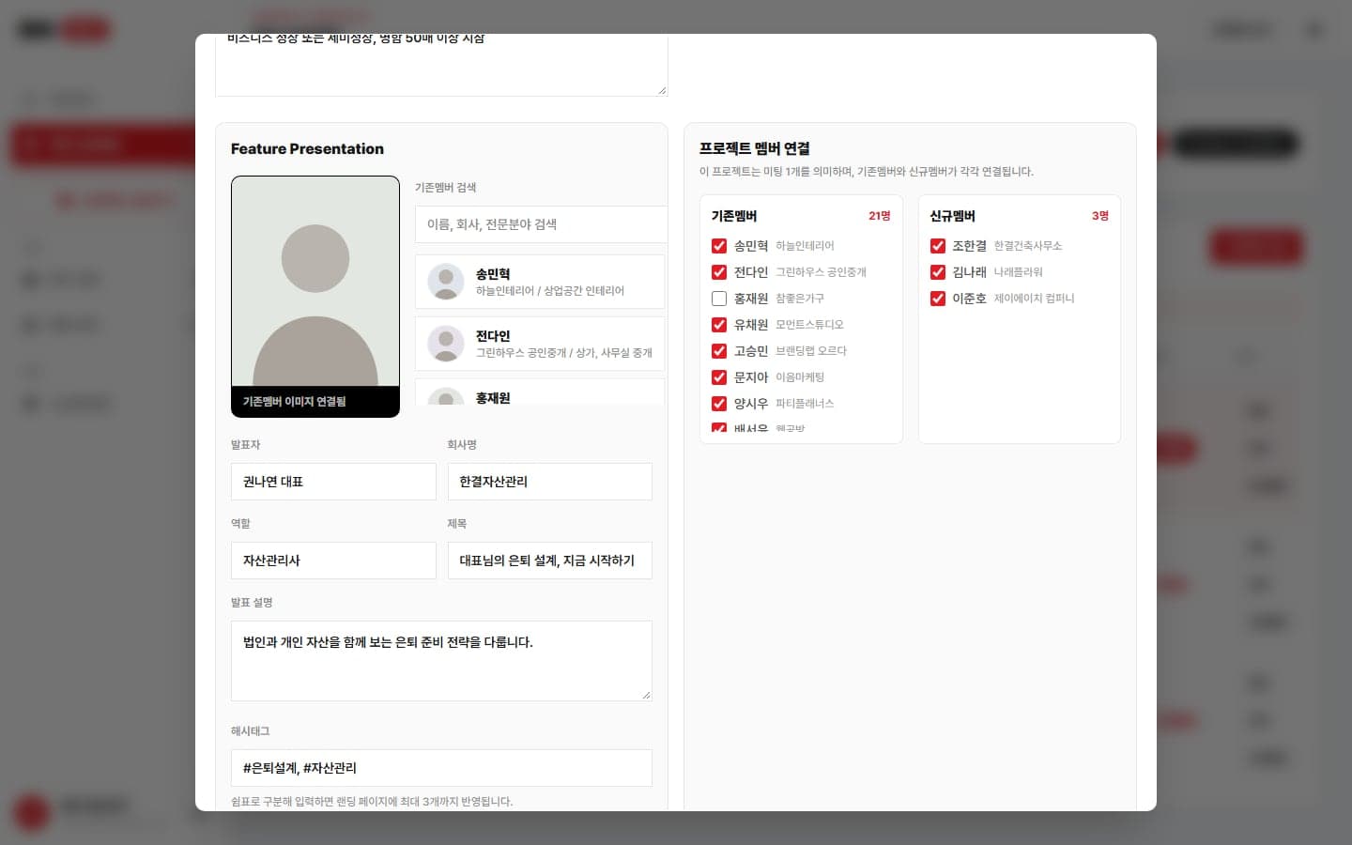Edit the 제목 field about 은퇴 설계
The image size is (1352, 845).
[x=549, y=561]
